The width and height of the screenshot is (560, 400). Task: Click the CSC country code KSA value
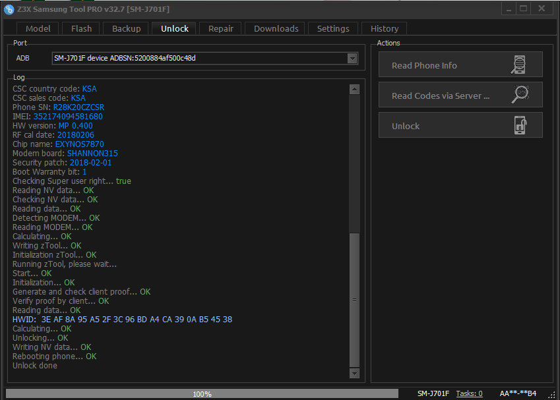click(89, 88)
